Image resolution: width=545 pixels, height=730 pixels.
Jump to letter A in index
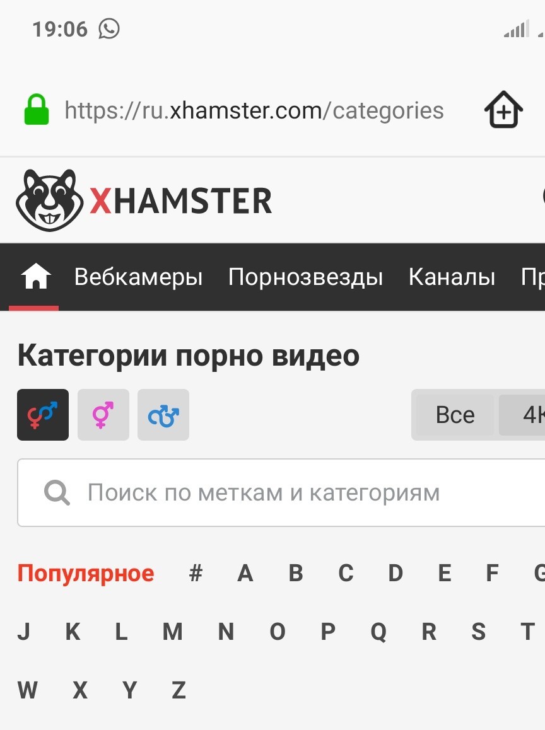[245, 573]
